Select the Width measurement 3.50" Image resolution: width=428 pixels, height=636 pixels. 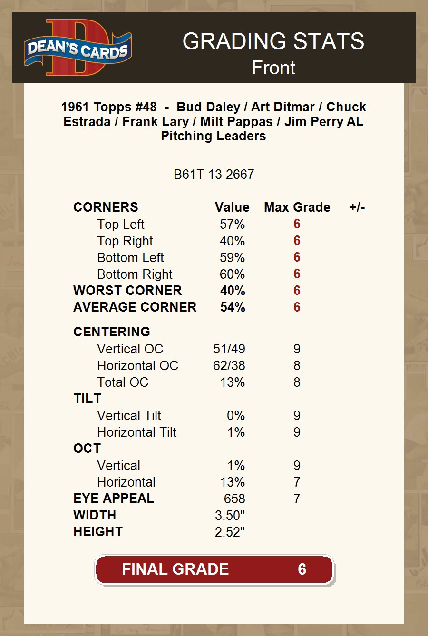[x=230, y=515]
